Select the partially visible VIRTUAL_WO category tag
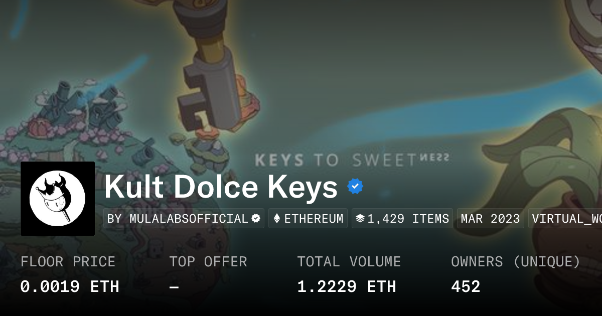Screen dimensions: 602x316 [566, 219]
